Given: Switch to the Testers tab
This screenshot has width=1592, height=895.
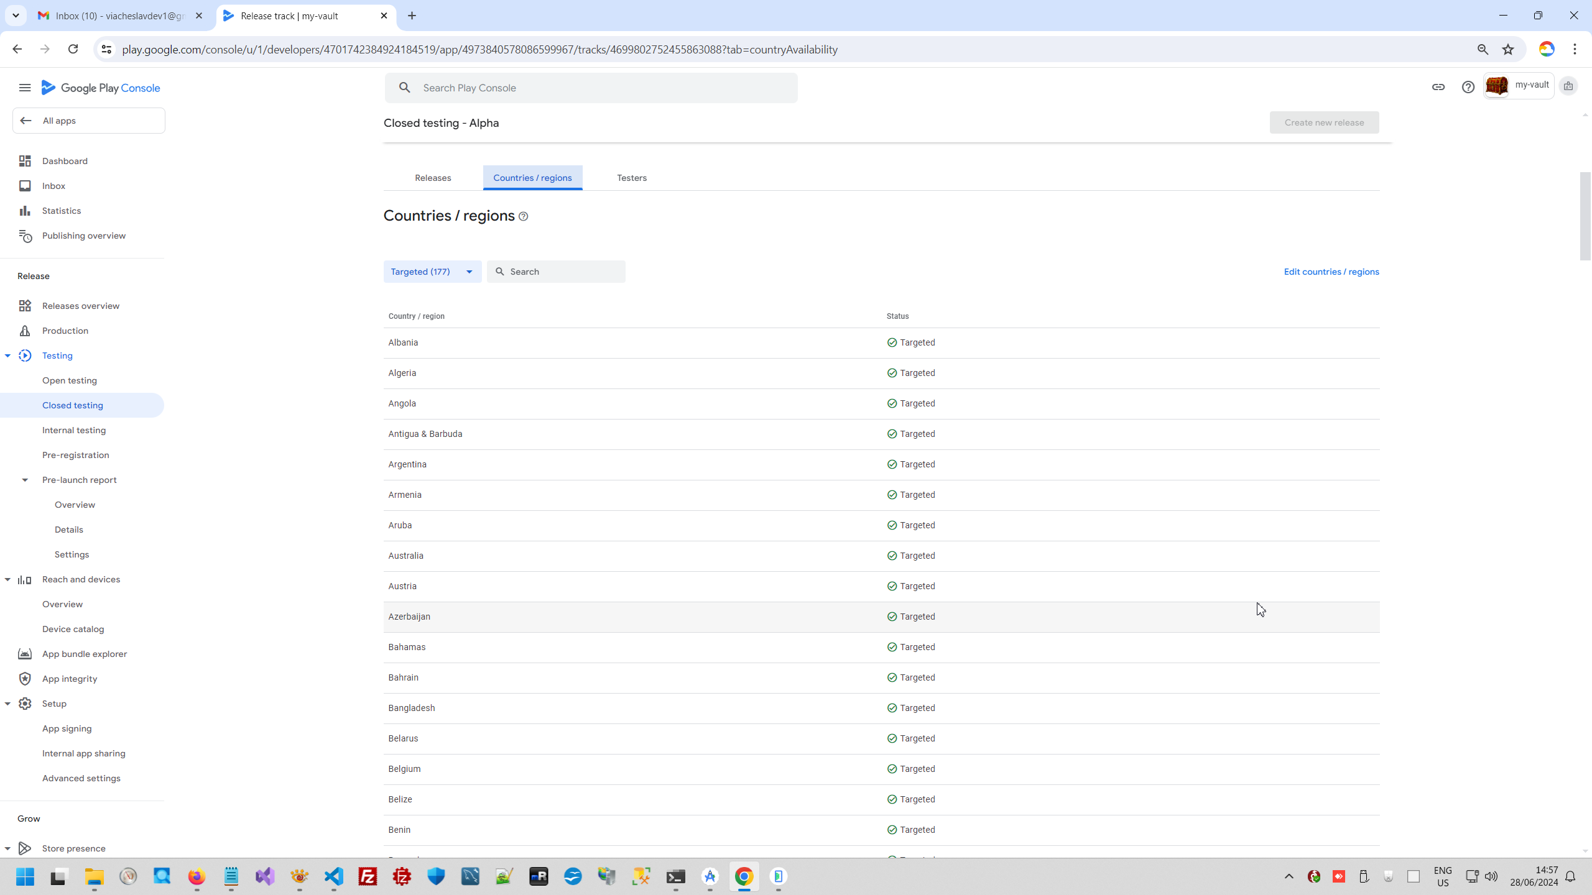Looking at the screenshot, I should click(632, 178).
